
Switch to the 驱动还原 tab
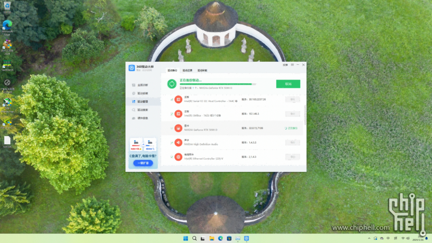click(187, 71)
